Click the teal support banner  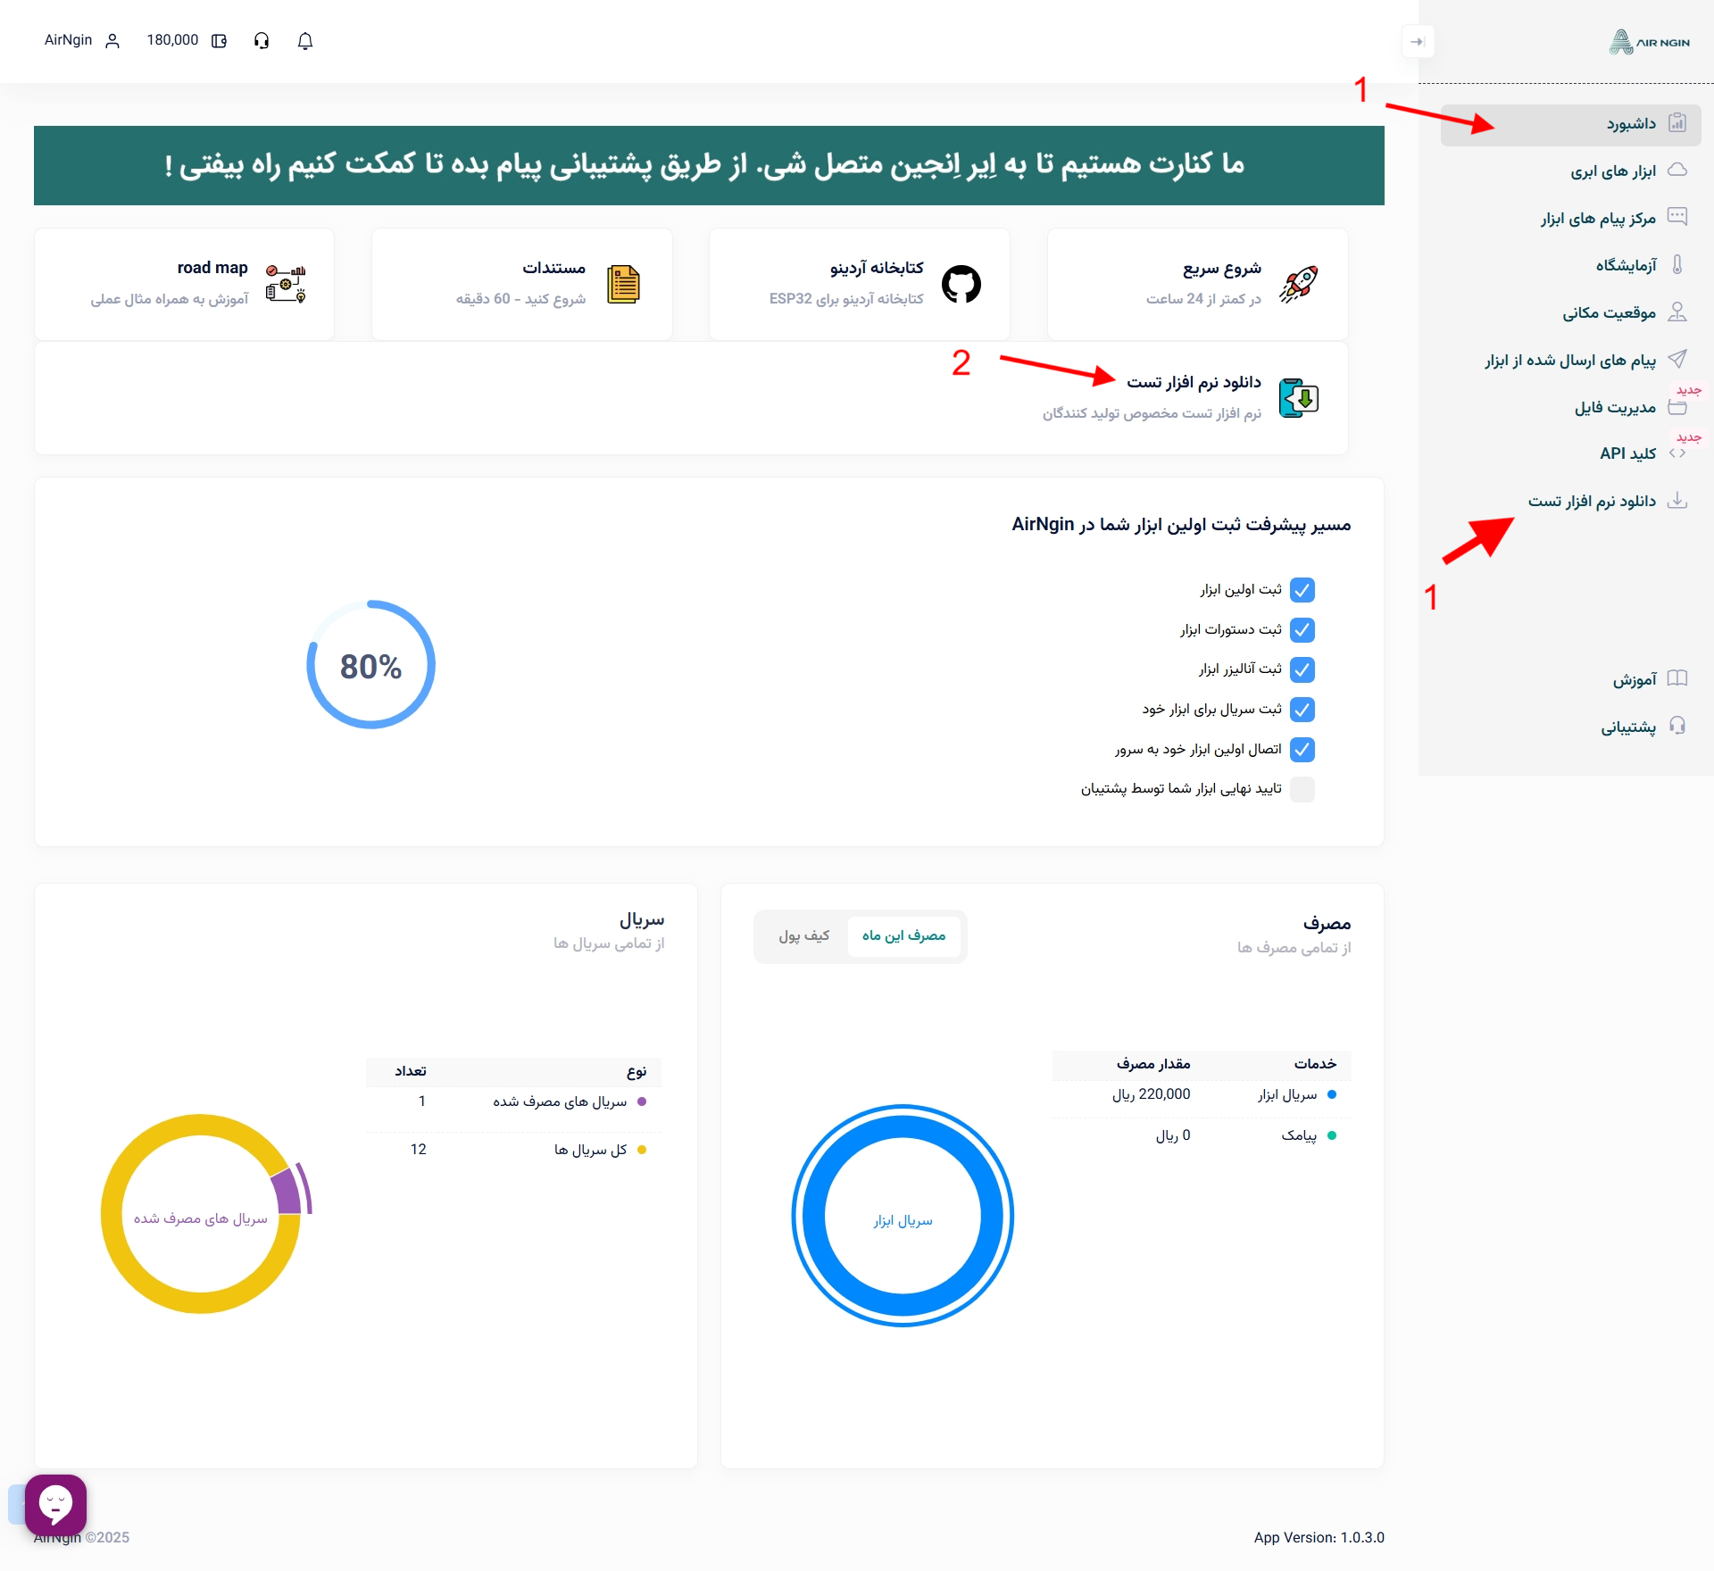point(709,165)
